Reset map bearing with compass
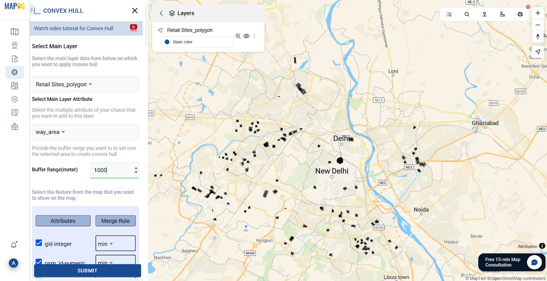Image resolution: width=547 pixels, height=281 pixels. pyautogui.click(x=538, y=36)
